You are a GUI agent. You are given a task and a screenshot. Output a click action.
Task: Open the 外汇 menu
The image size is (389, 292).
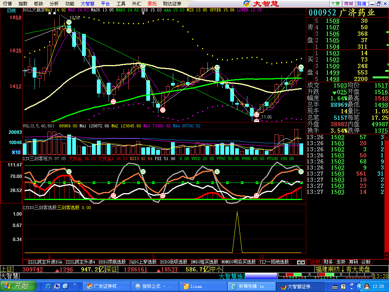click(136, 4)
